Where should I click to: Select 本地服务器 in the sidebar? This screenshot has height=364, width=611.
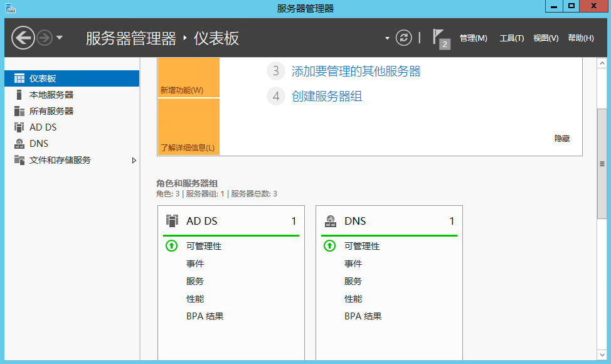[72, 95]
